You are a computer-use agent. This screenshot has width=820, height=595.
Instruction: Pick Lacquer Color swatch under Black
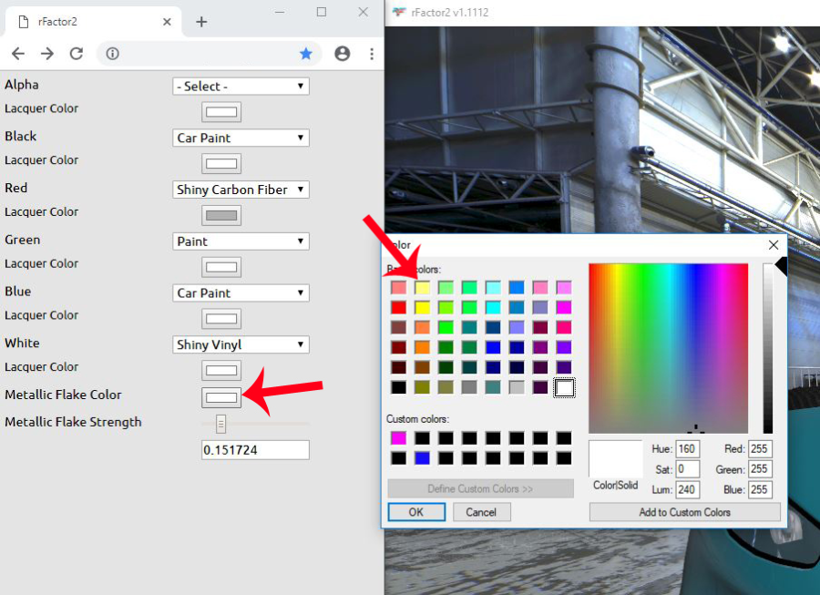tap(221, 164)
